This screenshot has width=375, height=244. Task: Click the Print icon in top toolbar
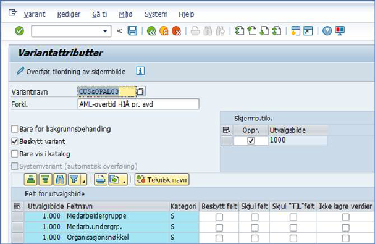click(x=195, y=31)
